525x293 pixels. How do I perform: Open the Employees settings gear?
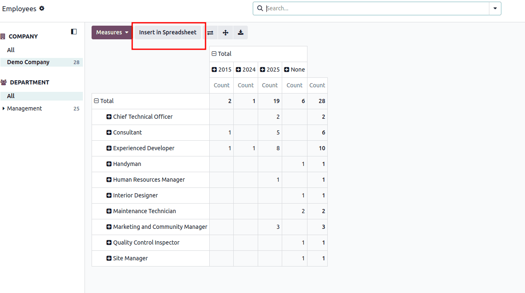pyautogui.click(x=42, y=8)
